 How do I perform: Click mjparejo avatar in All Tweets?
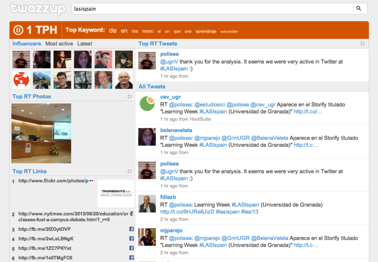pos(147,237)
